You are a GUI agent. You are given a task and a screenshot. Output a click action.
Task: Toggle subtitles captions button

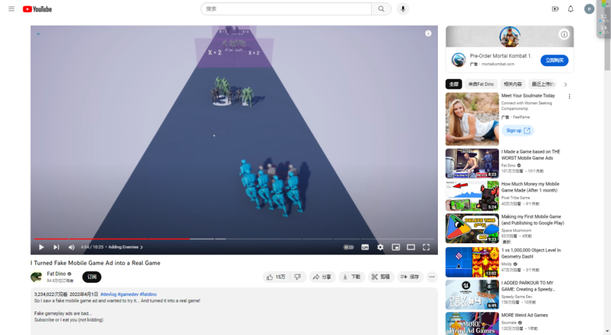pyautogui.click(x=365, y=247)
